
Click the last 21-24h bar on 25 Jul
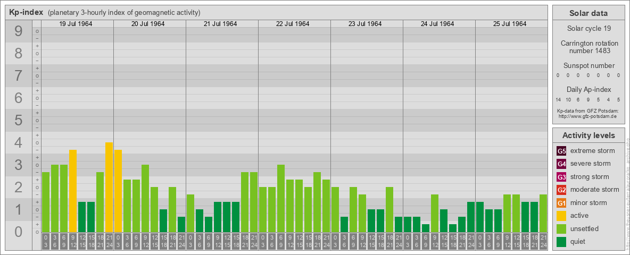(543, 214)
